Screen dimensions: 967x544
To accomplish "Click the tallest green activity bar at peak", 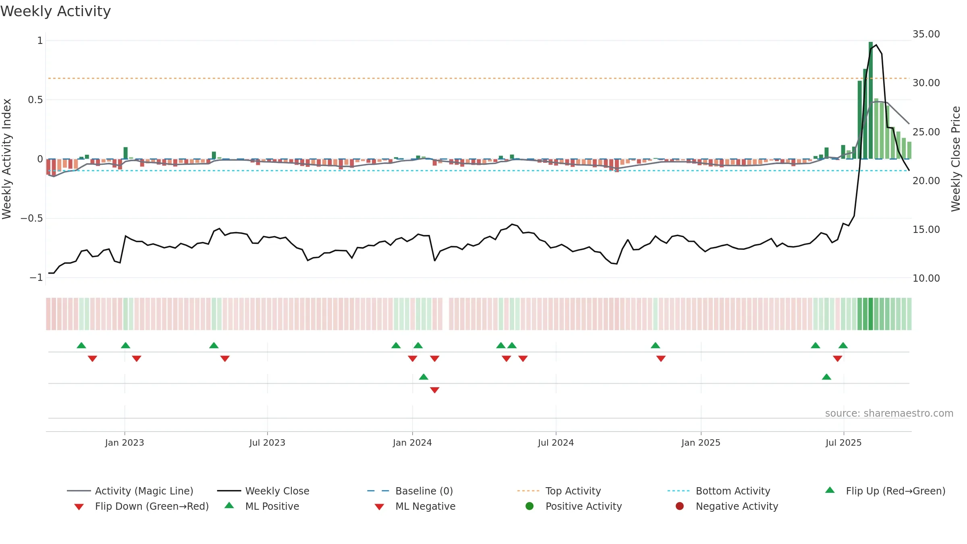I will 871,100.
